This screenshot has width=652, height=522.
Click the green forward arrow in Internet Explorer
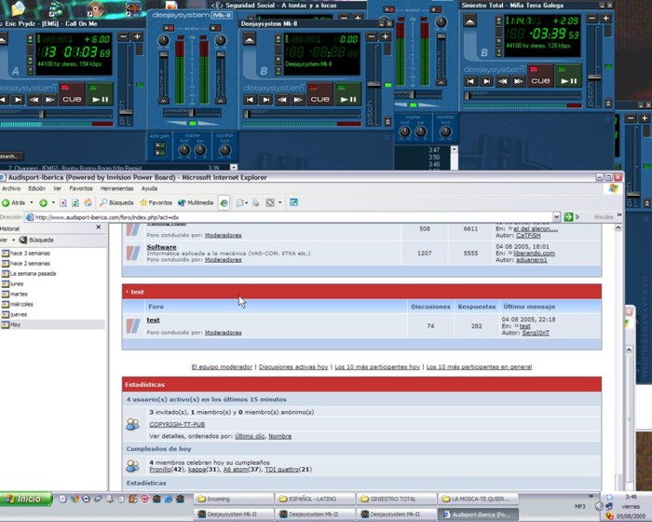(x=43, y=202)
